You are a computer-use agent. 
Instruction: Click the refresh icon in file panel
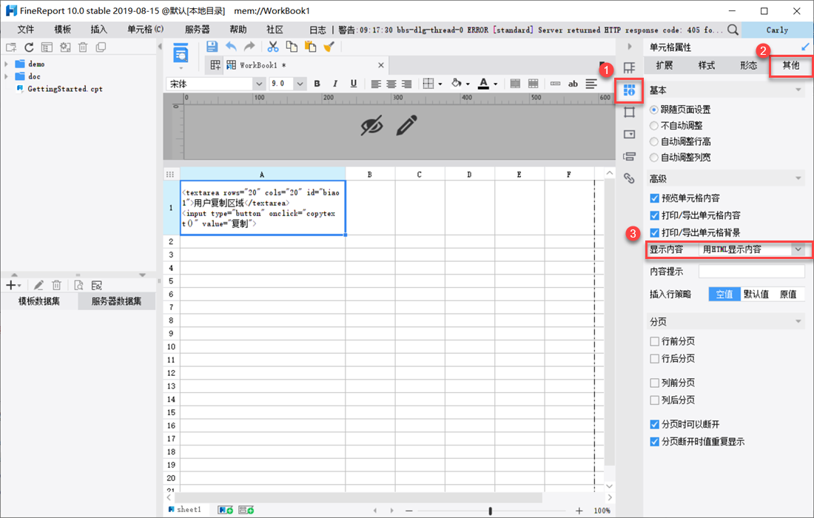29,47
